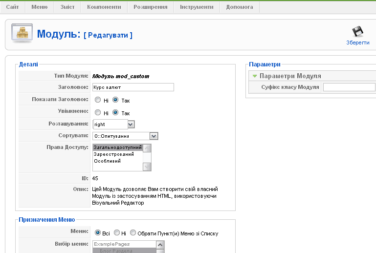Click the module boxes icon beside Модуль
This screenshot has height=253, width=376.
pyautogui.click(x=22, y=33)
